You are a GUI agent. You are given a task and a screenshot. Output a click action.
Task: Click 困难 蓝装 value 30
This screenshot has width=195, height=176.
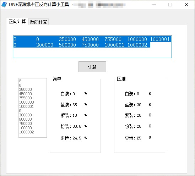[139, 105]
